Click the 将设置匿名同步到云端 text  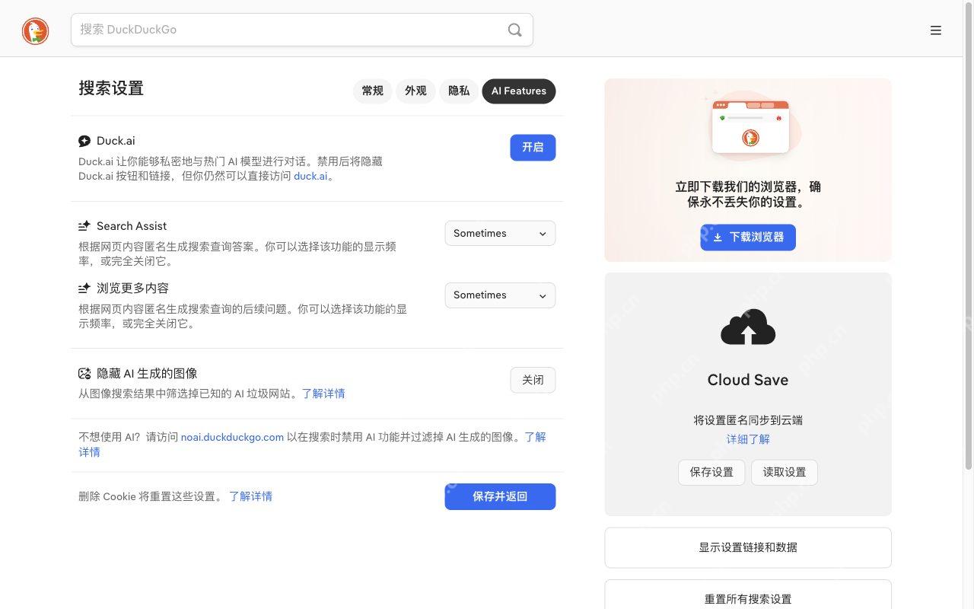[748, 420]
